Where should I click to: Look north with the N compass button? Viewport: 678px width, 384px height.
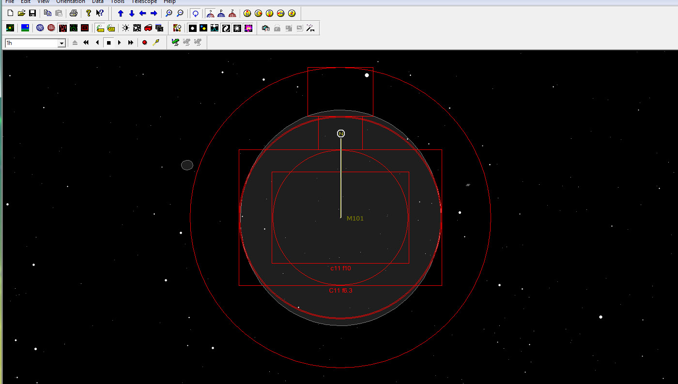(x=247, y=13)
